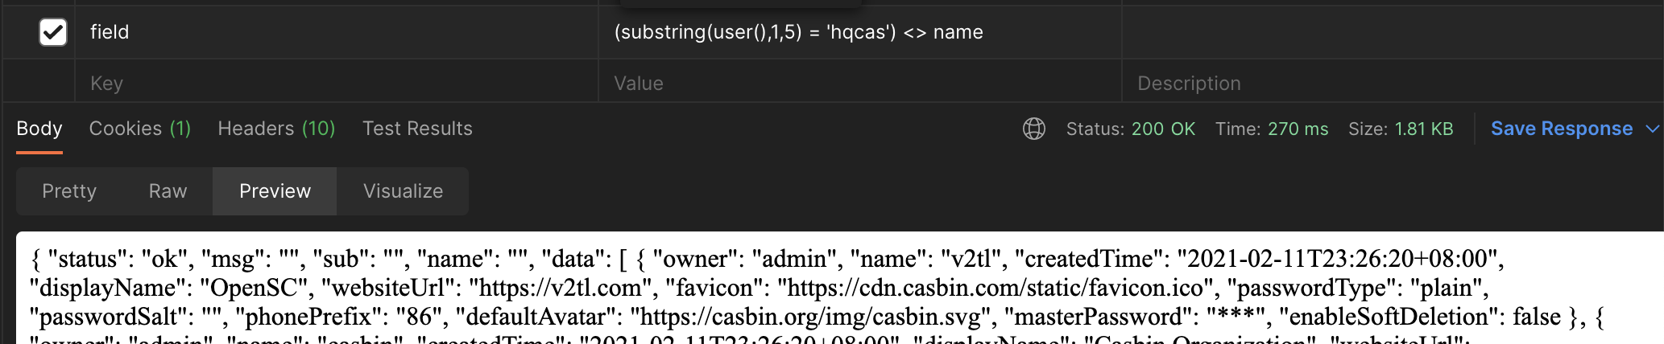Click the favicon URL cdn.casbin.com text

click(x=999, y=288)
